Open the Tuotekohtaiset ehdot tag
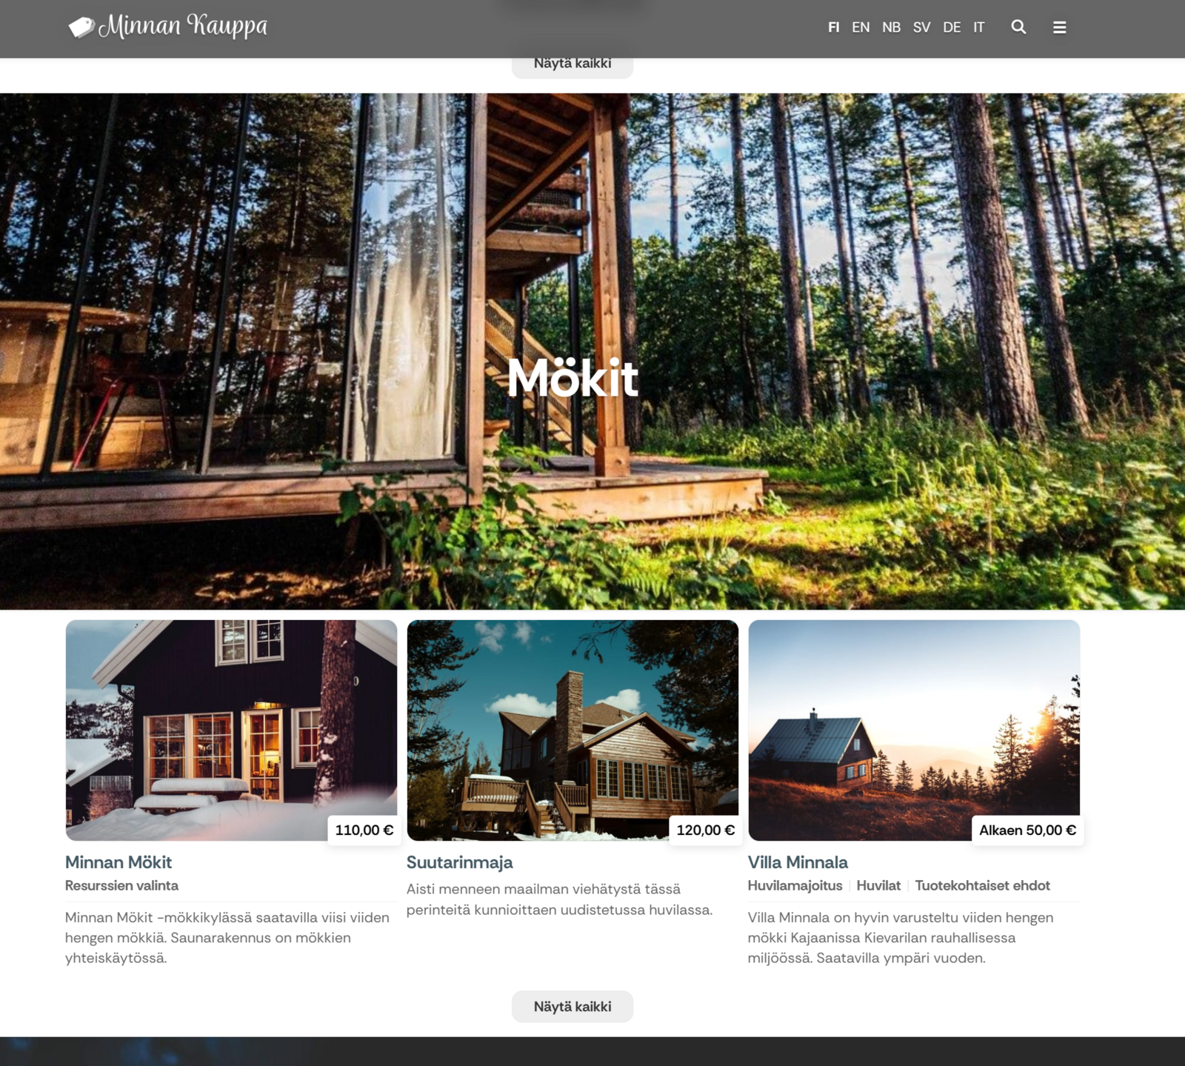 (x=982, y=885)
